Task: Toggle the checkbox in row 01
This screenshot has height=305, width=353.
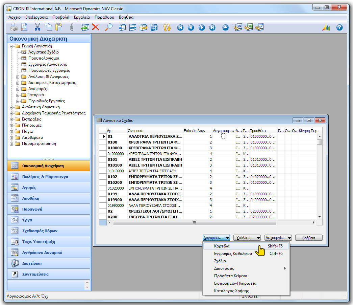Action: click(224, 136)
